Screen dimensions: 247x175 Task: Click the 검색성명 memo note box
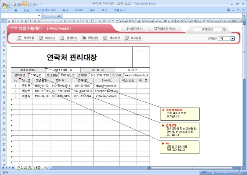179,130
